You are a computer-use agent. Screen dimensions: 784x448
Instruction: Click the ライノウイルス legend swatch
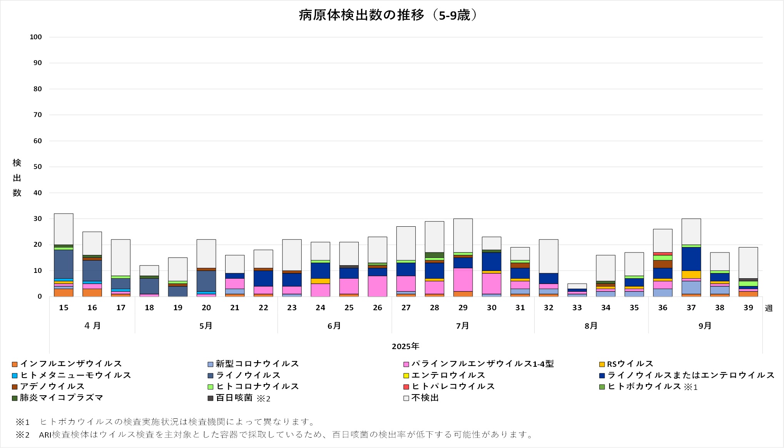point(210,375)
